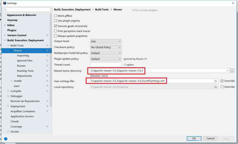Click the project-level icon beside Importing
238x144 pixels.
click(47, 56)
